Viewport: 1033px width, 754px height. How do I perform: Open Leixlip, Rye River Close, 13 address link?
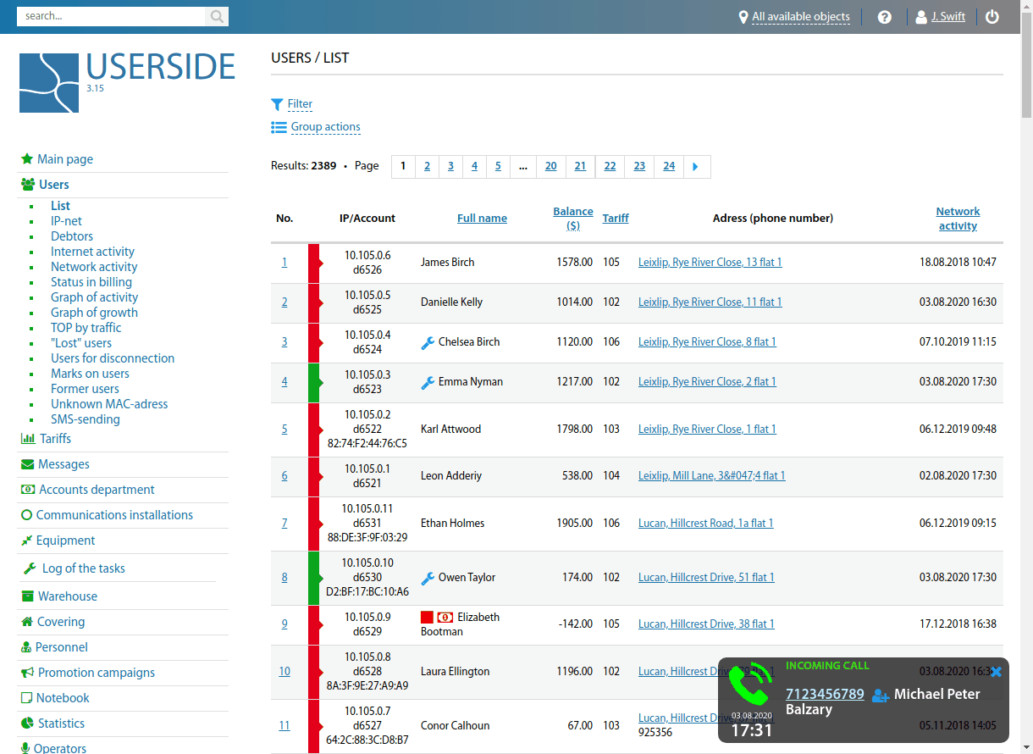pos(710,263)
